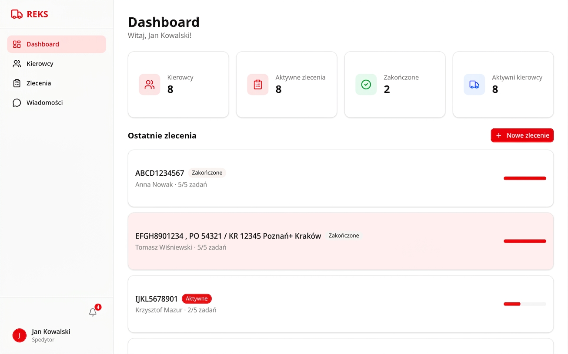Click the "Krzysztof Mazur · 2/5 zadań" text
Screen dimensions: 568x354
[176, 310]
